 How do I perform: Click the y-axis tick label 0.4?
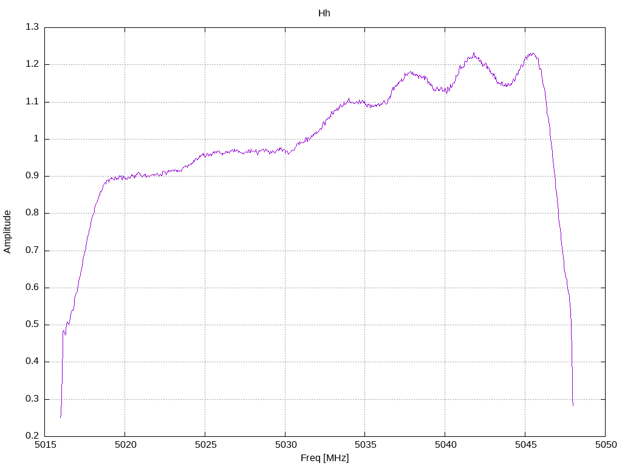(x=32, y=362)
